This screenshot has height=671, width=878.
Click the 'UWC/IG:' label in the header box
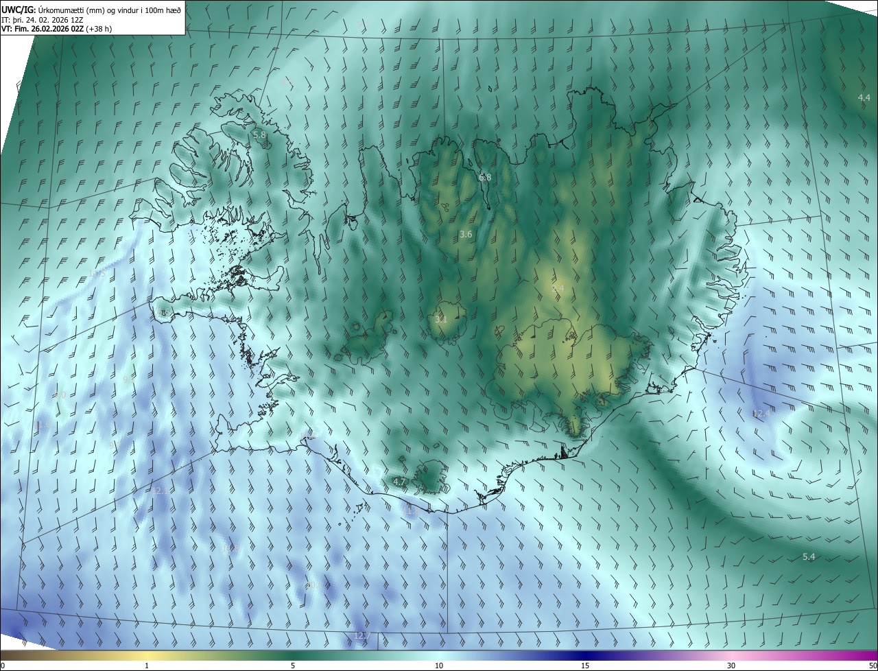click(x=18, y=10)
